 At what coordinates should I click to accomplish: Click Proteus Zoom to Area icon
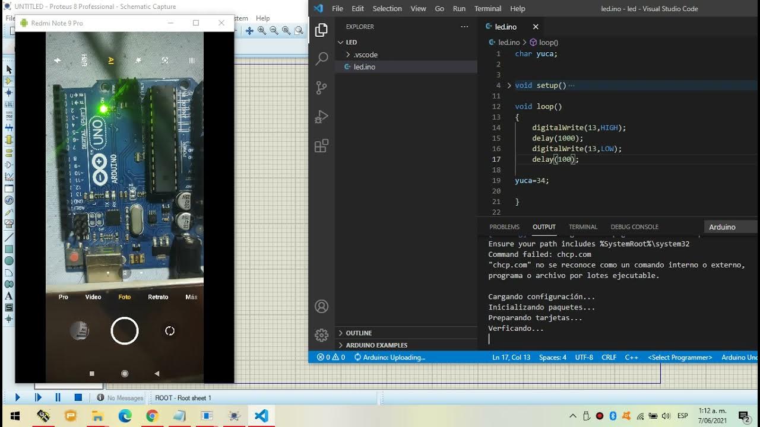tap(298, 31)
